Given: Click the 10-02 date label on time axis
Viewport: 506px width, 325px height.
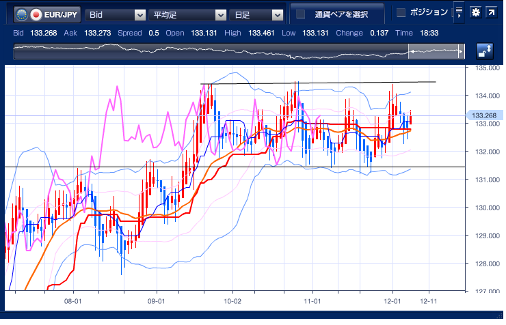Looking at the screenshot, I should point(232,301).
